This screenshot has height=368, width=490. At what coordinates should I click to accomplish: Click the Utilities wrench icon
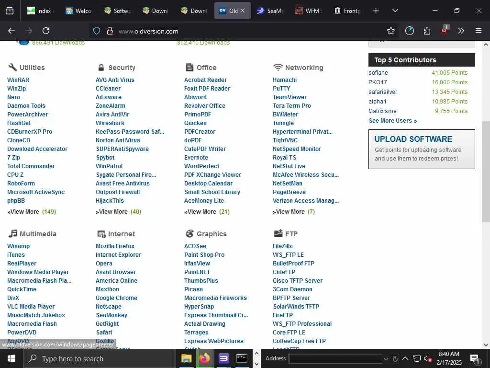pos(12,67)
